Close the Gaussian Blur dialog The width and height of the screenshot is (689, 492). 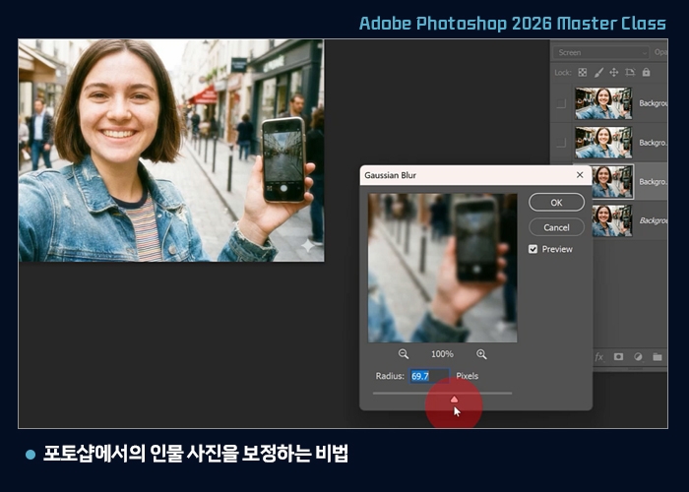click(580, 175)
